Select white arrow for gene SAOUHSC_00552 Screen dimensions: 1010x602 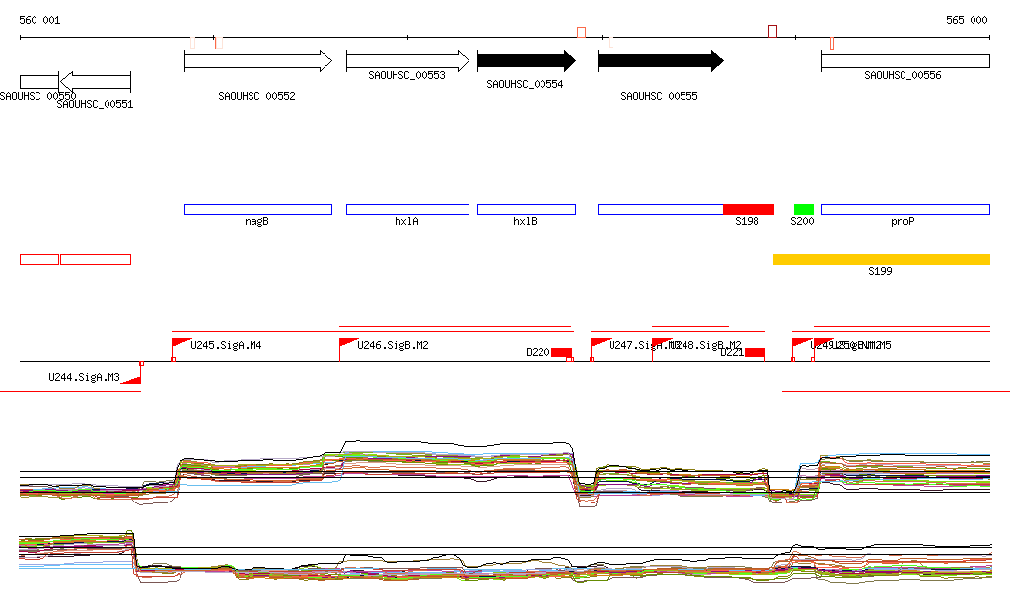(258, 61)
